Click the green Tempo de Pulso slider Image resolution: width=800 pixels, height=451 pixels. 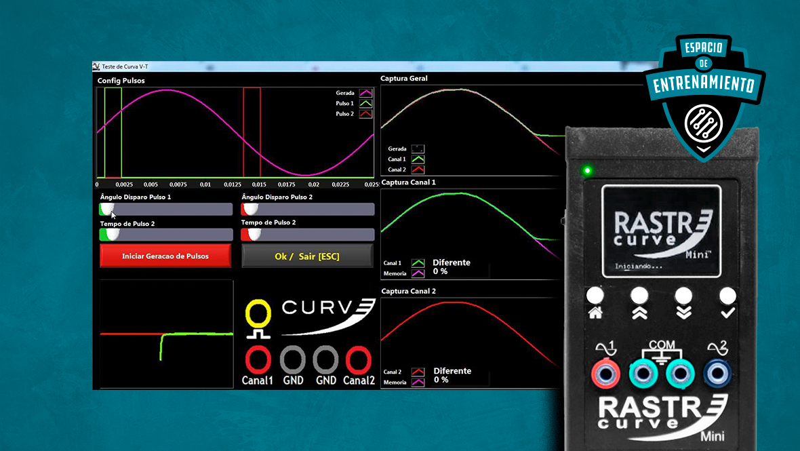pos(166,234)
